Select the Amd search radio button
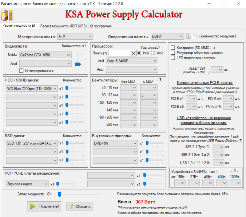 click(x=153, y=53)
